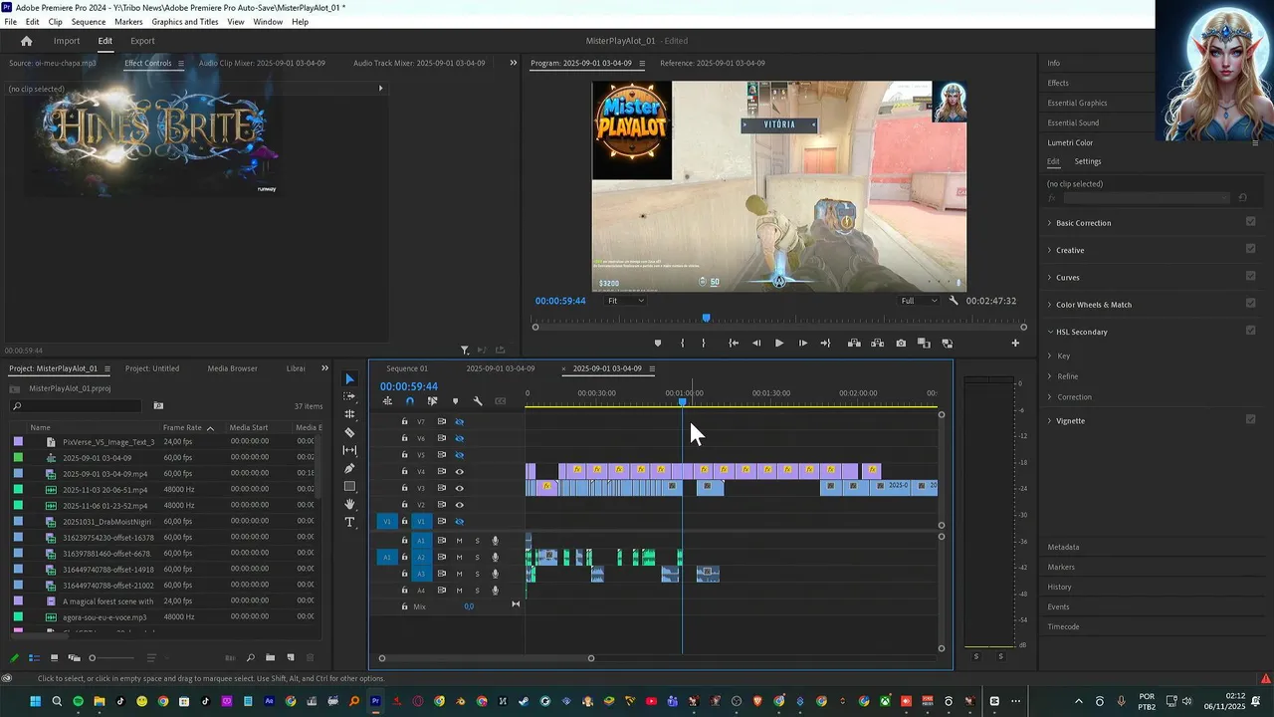Screen dimensions: 1274x717
Task: Solo audio track A2
Action: point(477,558)
